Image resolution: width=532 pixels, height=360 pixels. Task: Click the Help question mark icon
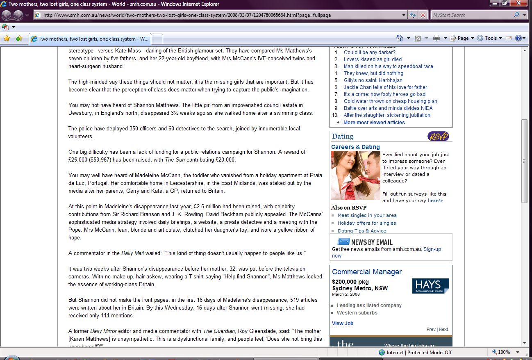pos(518,38)
